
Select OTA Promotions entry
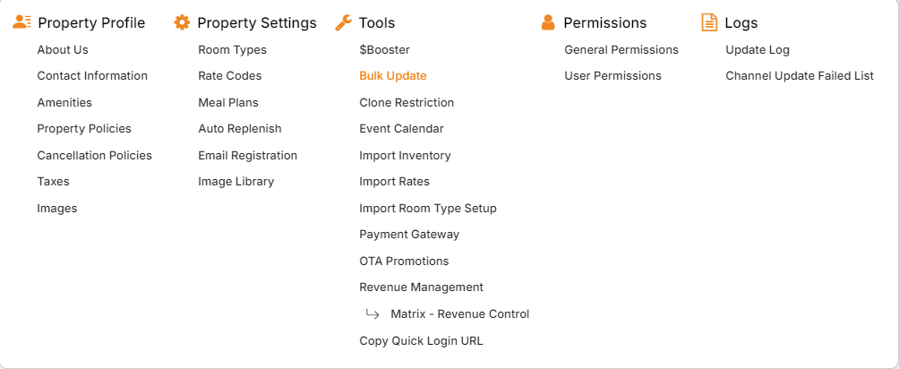coord(404,262)
